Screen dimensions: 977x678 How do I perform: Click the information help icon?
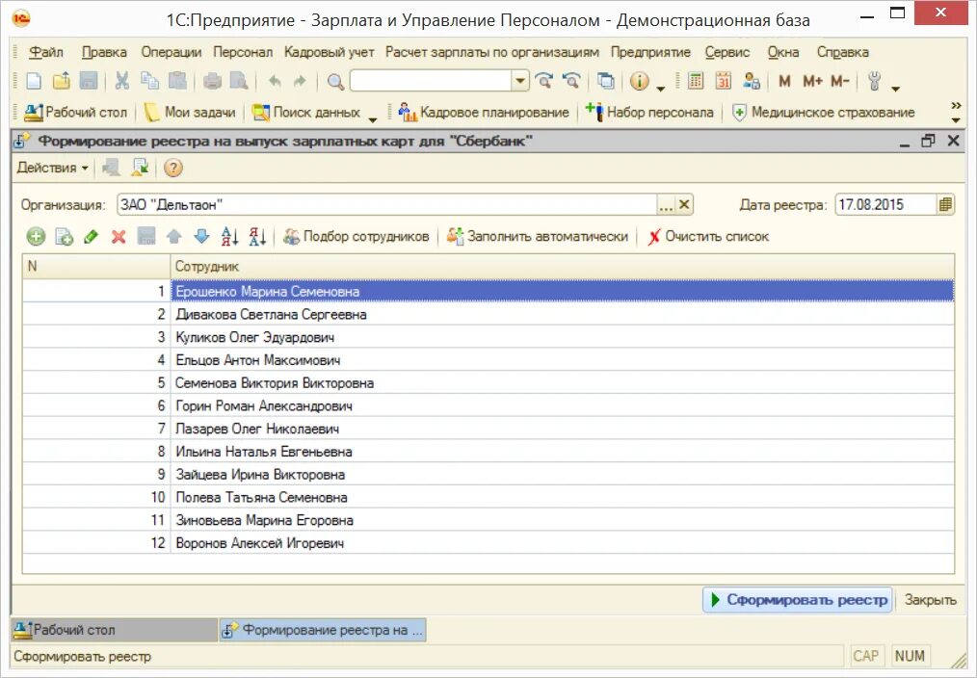[x=639, y=81]
